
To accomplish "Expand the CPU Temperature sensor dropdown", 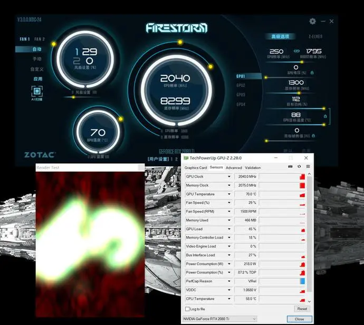I will [229, 299].
